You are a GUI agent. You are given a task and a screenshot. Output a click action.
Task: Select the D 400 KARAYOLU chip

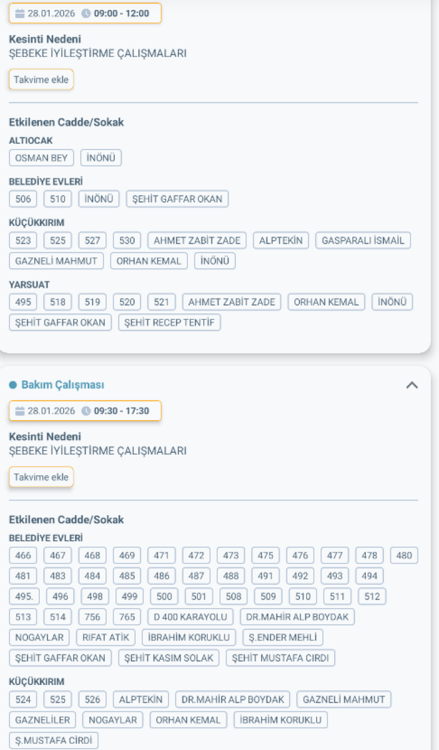(190, 617)
